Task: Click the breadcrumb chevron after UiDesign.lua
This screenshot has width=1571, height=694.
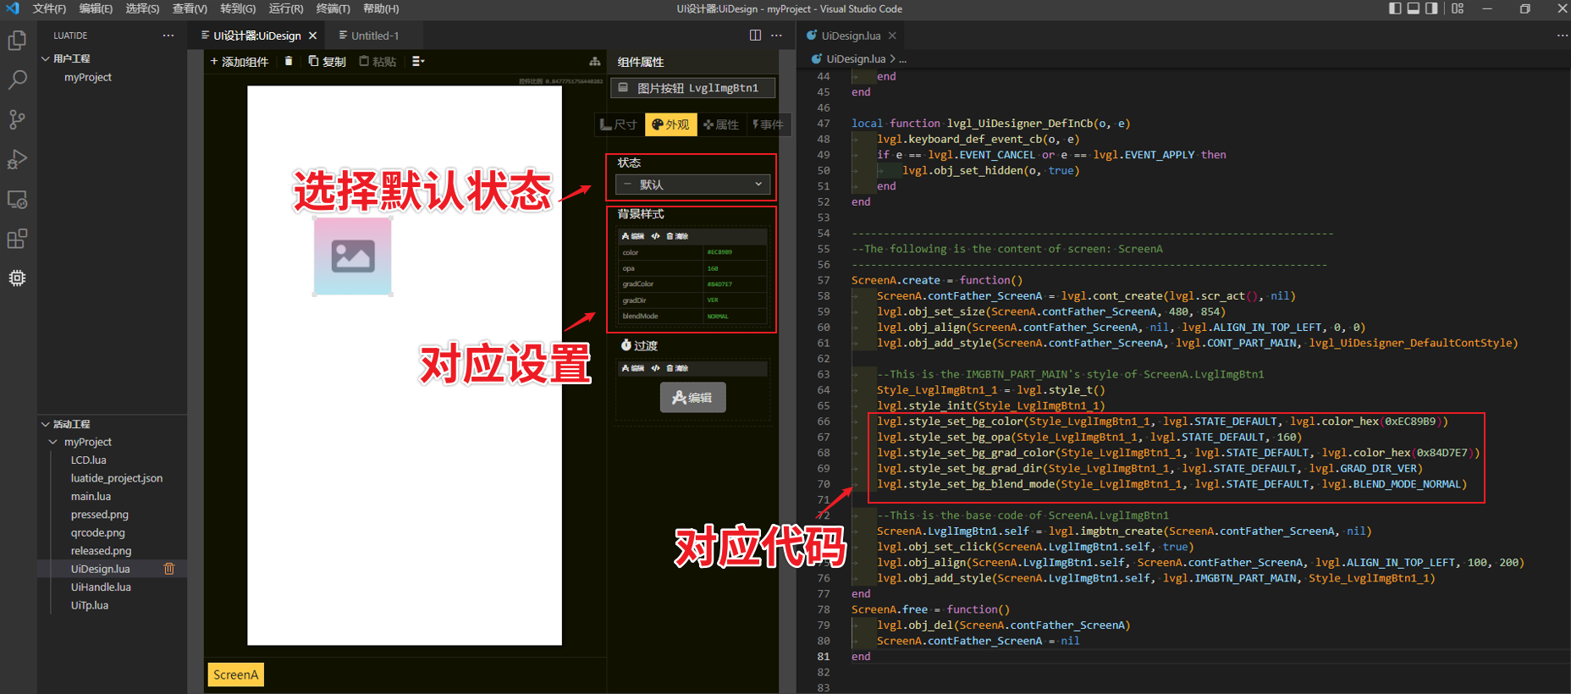Action: click(892, 58)
